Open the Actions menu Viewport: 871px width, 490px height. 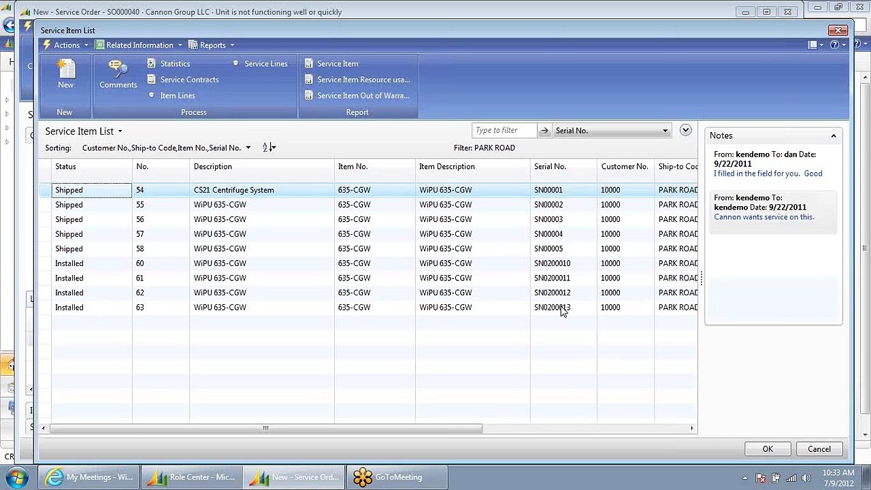(65, 45)
